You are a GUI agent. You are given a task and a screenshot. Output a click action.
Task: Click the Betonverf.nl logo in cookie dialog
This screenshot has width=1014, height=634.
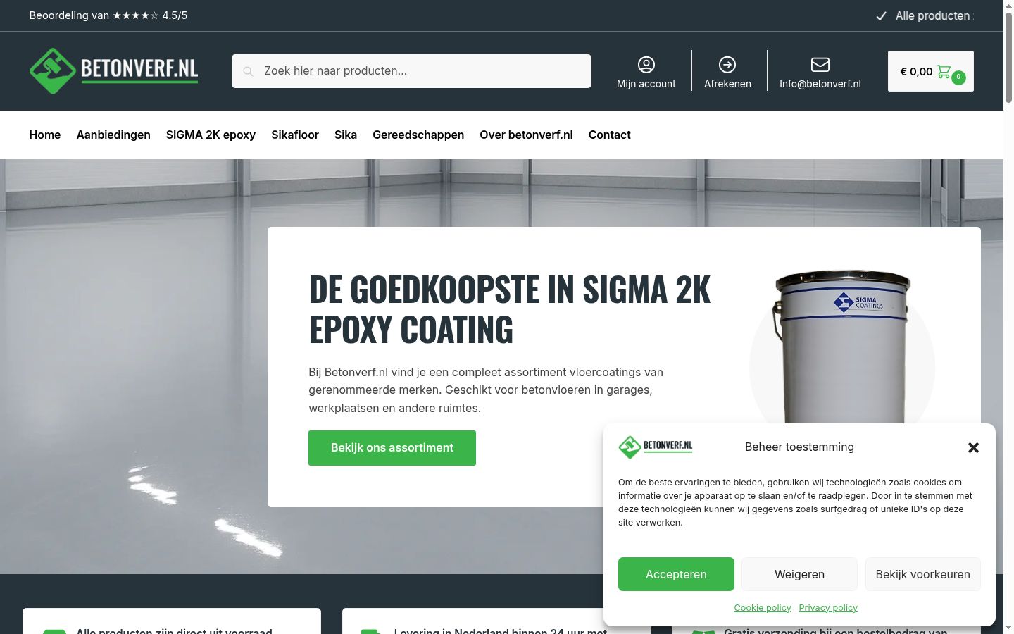pos(656,447)
